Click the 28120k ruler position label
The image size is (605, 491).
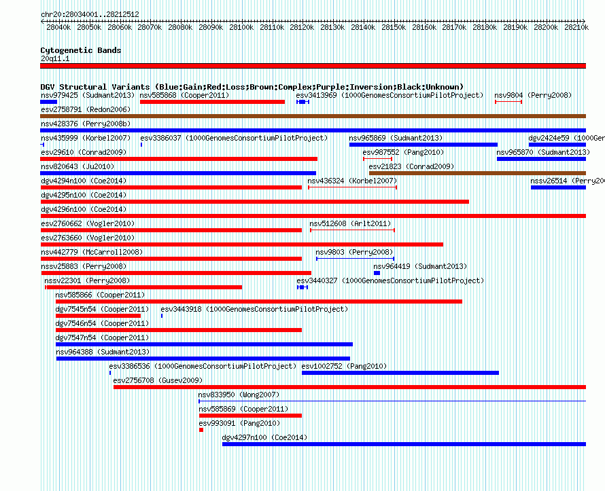[302, 27]
